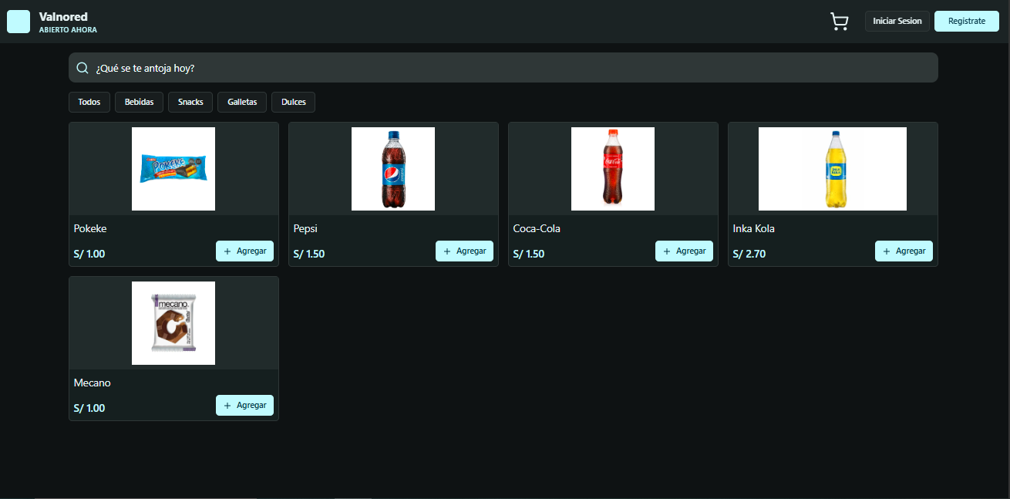Click Iniciar Sesion button

tap(897, 22)
